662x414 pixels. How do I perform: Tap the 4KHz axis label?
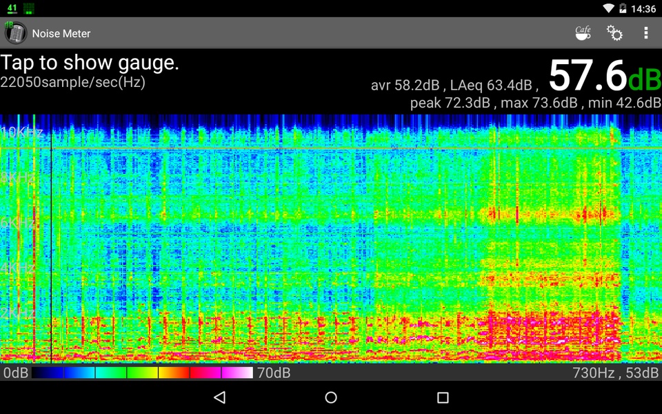click(17, 268)
